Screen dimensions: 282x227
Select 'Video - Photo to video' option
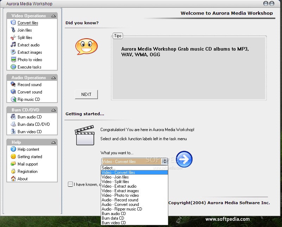[x=134, y=195]
